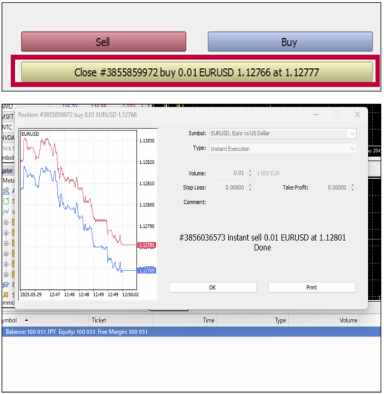Viewport: 384px width, 394px height.
Task: Click the Ticket column header
Action: (99, 320)
